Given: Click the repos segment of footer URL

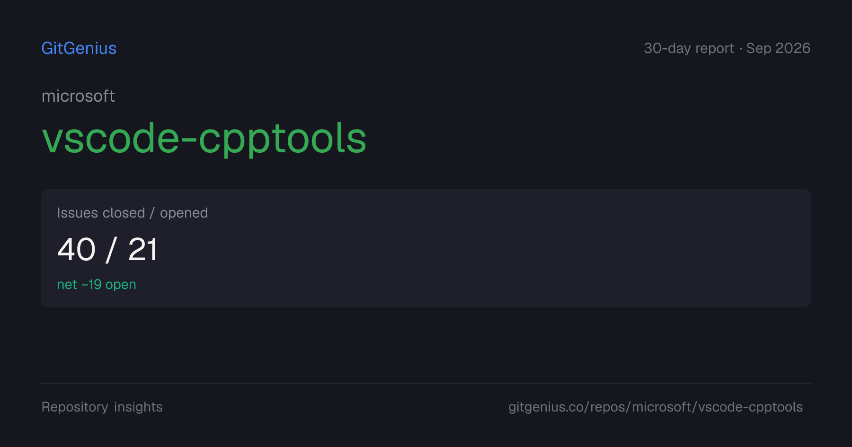Looking at the screenshot, I should click(x=608, y=407).
